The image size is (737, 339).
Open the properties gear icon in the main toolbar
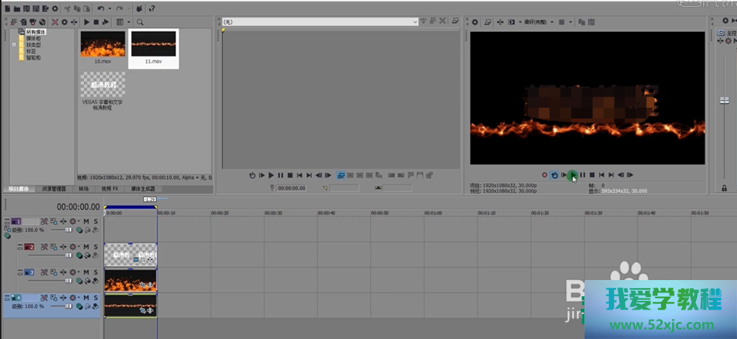pyautogui.click(x=55, y=8)
